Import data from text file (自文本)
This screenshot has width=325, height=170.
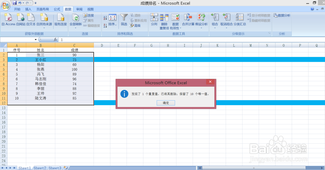(x=31, y=20)
